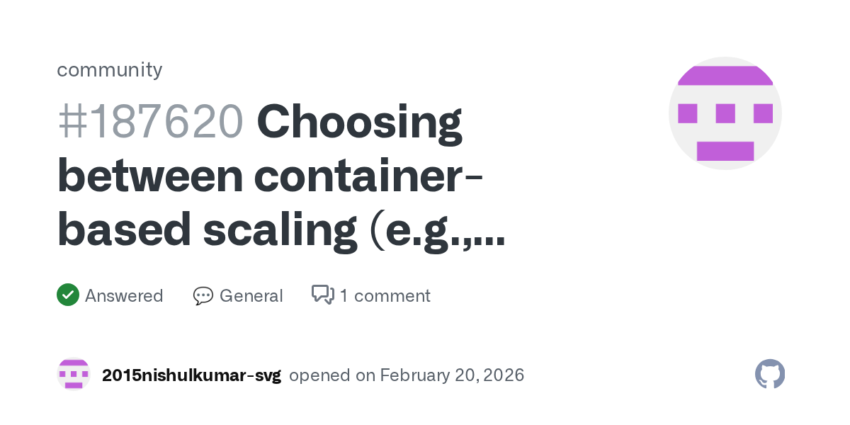The width and height of the screenshot is (850, 425).
Task: Click the Answered status text
Action: tap(124, 296)
